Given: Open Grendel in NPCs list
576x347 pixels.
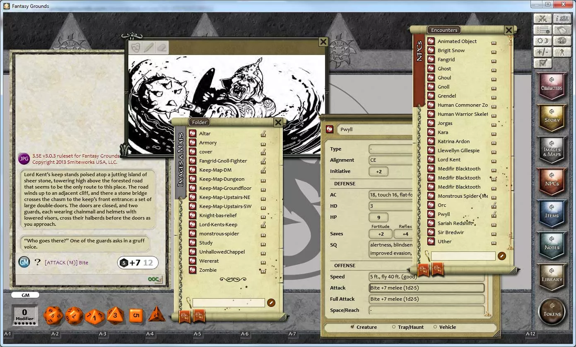Looking at the screenshot, I should [447, 96].
